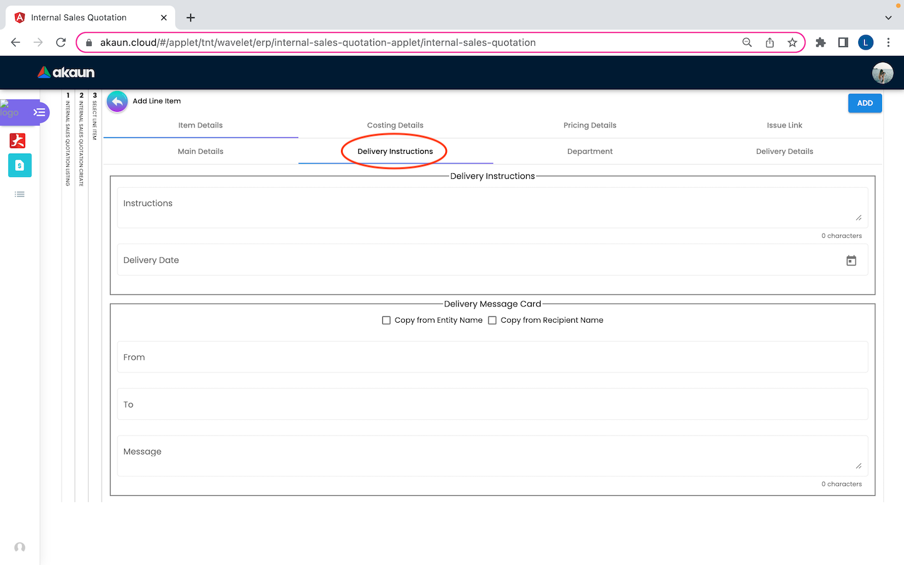The width and height of the screenshot is (904, 565).
Task: Open the browser extensions puzzle icon
Action: pos(821,43)
